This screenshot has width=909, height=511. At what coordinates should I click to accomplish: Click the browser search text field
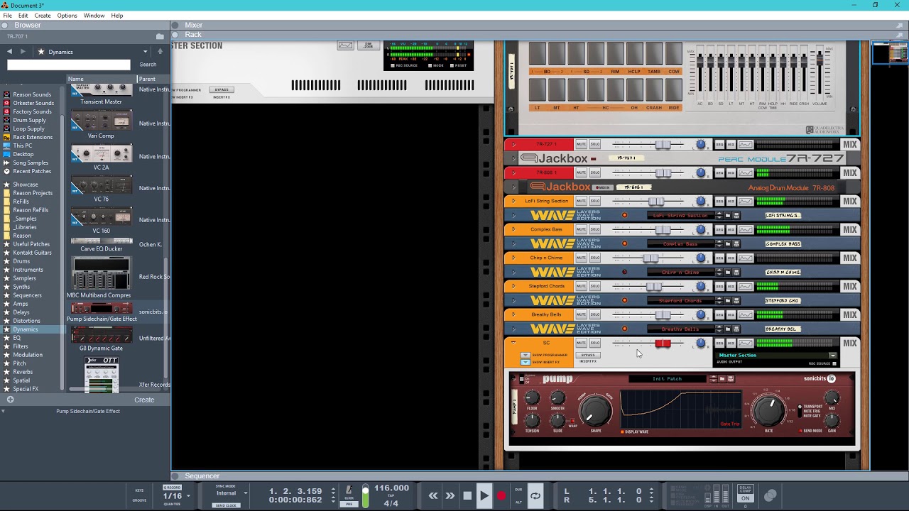[x=69, y=65]
